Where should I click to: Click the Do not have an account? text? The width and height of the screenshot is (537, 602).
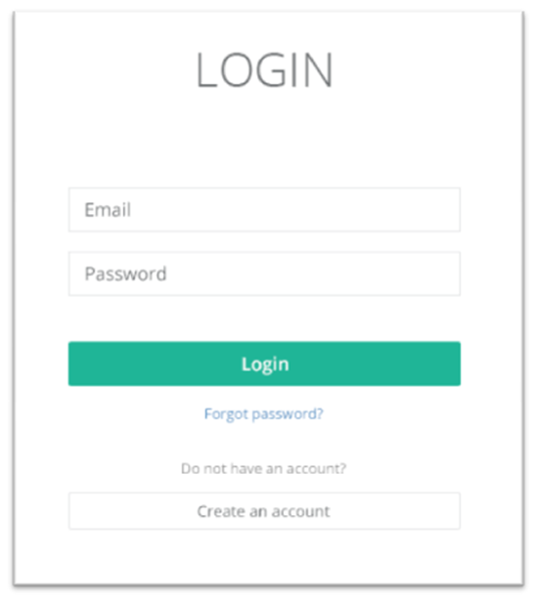(x=264, y=468)
